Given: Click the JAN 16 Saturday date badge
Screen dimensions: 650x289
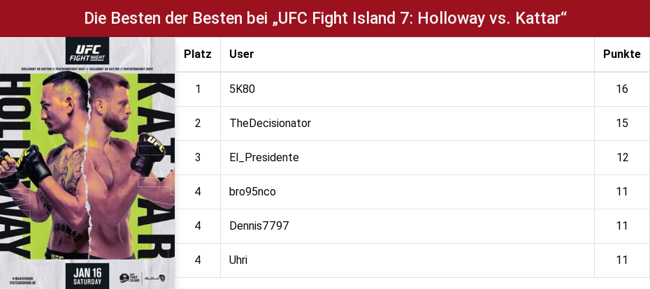Looking at the screenshot, I should point(87,276).
